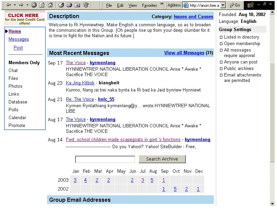Open the Favorites menu
The height and width of the screenshot is (211, 277).
click(x=150, y=5)
